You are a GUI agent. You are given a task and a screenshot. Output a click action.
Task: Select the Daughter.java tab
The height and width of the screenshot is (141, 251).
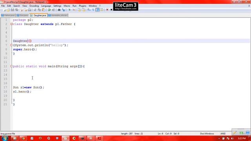(x=38, y=15)
